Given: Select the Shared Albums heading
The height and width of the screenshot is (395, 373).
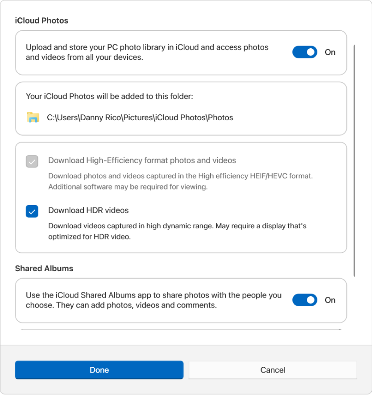Looking at the screenshot, I should click(x=44, y=269).
